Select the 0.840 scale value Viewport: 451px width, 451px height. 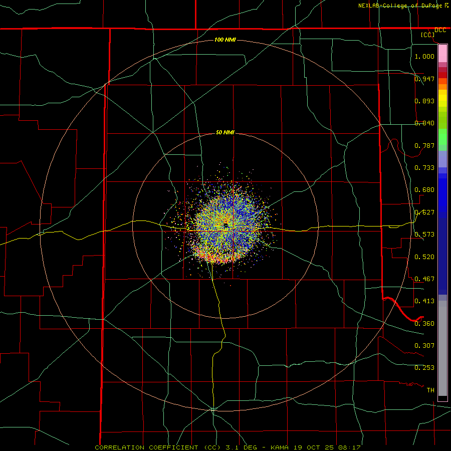(424, 123)
